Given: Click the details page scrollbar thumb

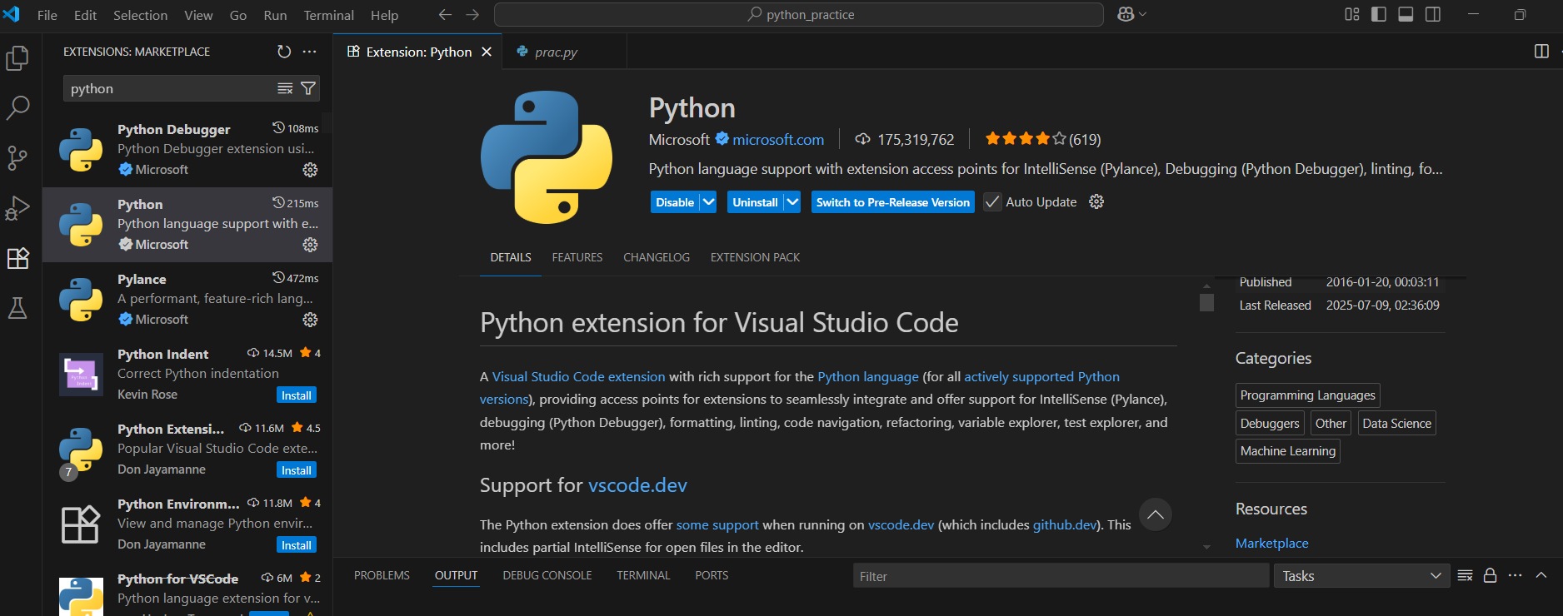Looking at the screenshot, I should [1206, 301].
